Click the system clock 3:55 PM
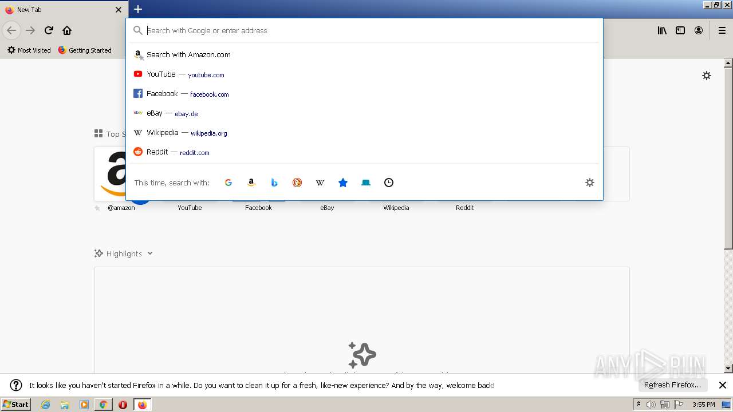This screenshot has width=733, height=412. pos(704,405)
